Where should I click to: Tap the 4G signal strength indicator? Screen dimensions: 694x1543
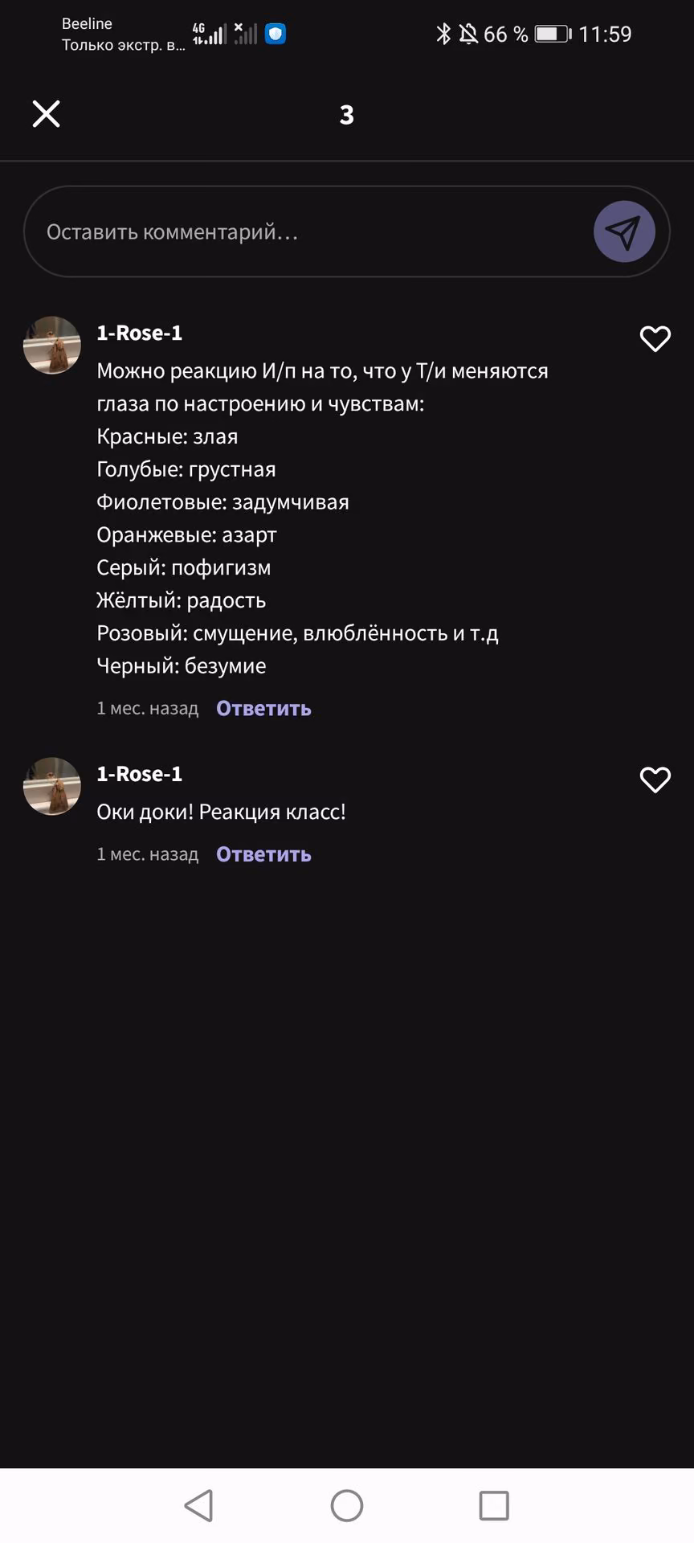[x=209, y=34]
